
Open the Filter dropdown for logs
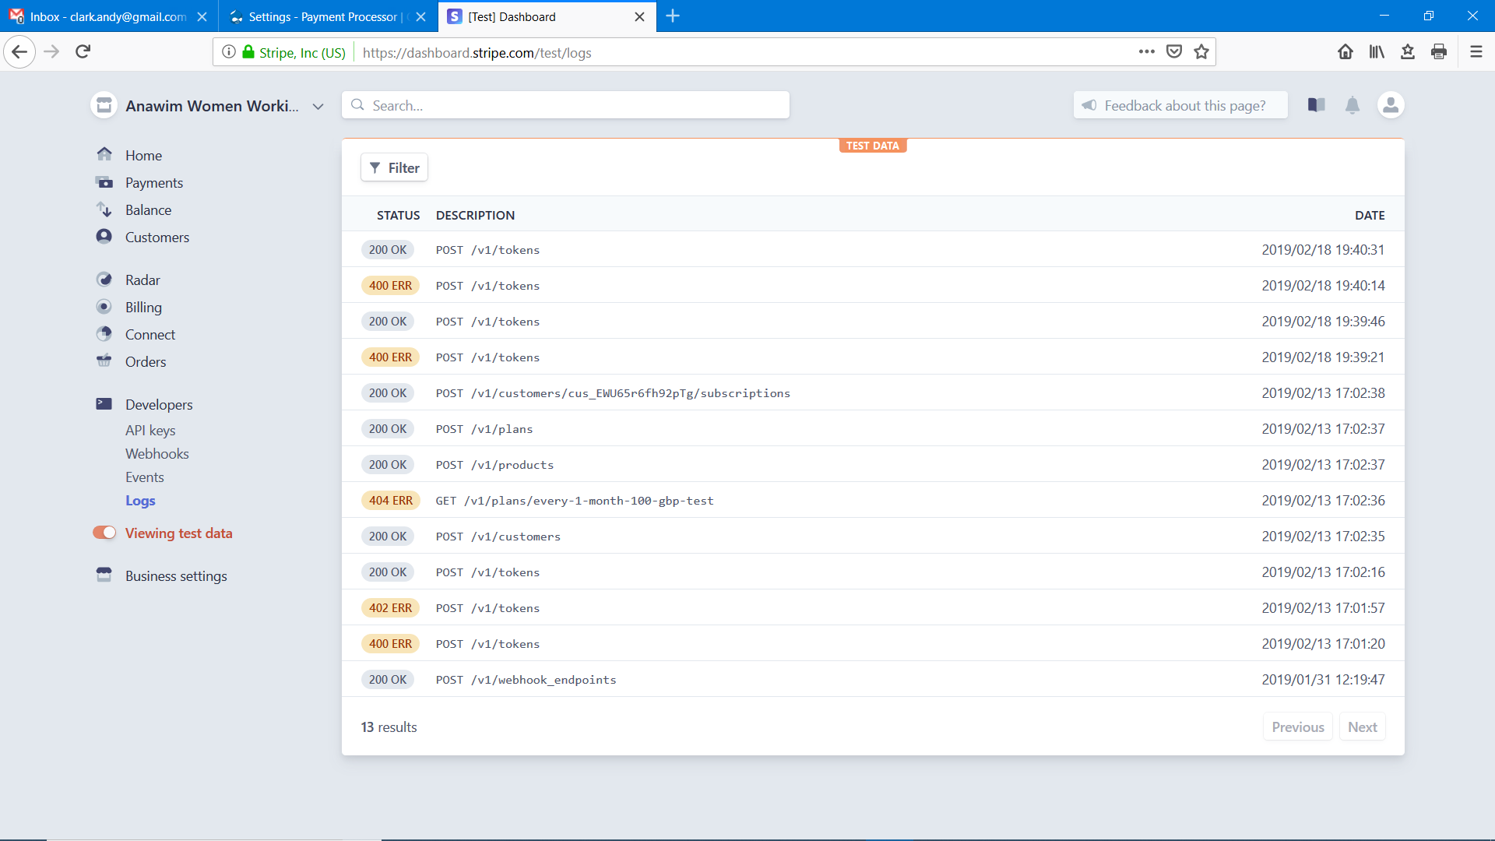coord(394,167)
